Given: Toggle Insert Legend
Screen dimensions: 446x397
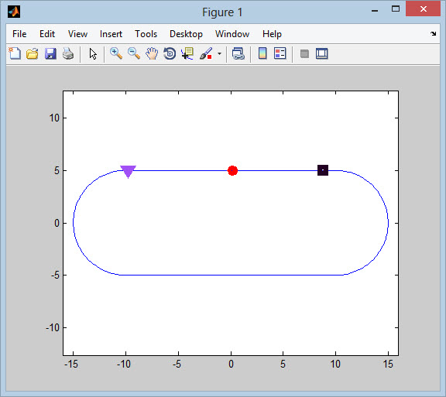Looking at the screenshot, I should click(x=280, y=53).
